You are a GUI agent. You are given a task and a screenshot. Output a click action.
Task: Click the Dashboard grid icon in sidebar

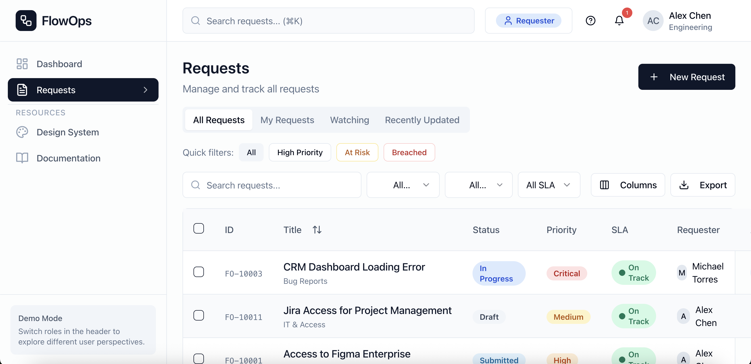pyautogui.click(x=22, y=64)
